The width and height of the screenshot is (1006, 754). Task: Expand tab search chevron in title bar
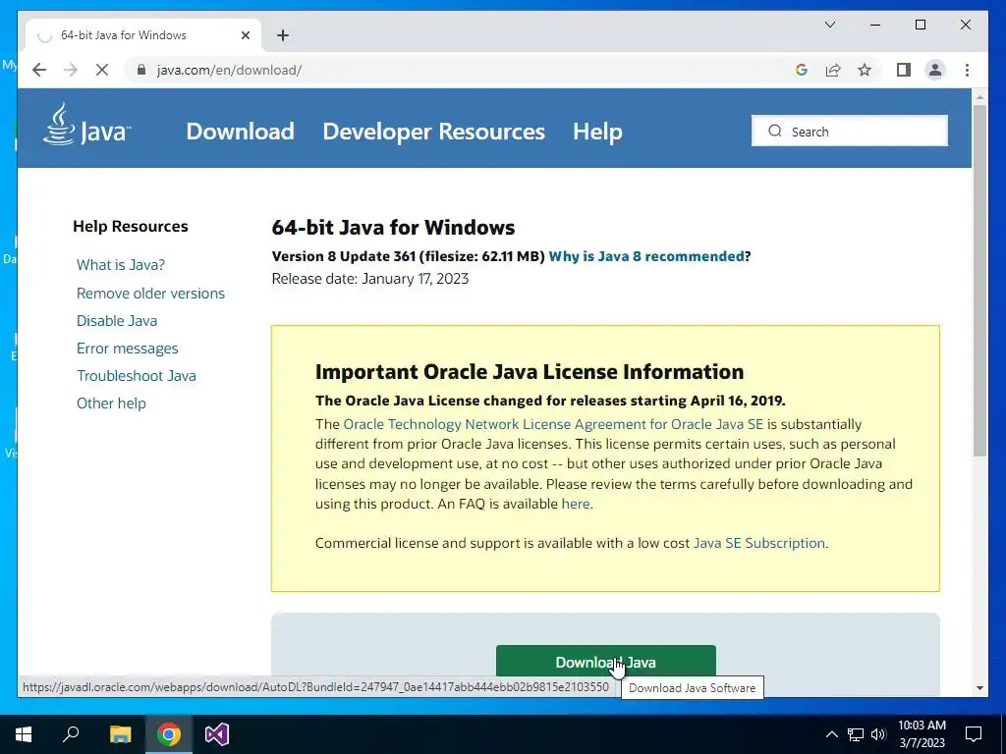[829, 25]
